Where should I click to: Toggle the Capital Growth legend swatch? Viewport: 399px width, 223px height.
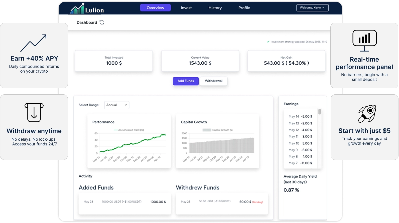point(207,130)
